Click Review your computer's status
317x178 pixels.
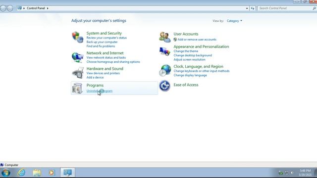point(106,38)
